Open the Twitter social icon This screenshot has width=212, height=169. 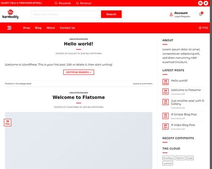pos(206,3)
